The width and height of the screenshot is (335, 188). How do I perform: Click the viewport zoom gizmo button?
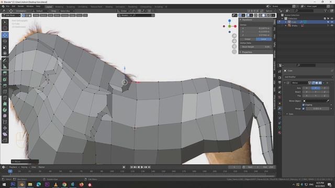(x=234, y=36)
